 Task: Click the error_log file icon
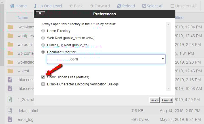point(10,119)
